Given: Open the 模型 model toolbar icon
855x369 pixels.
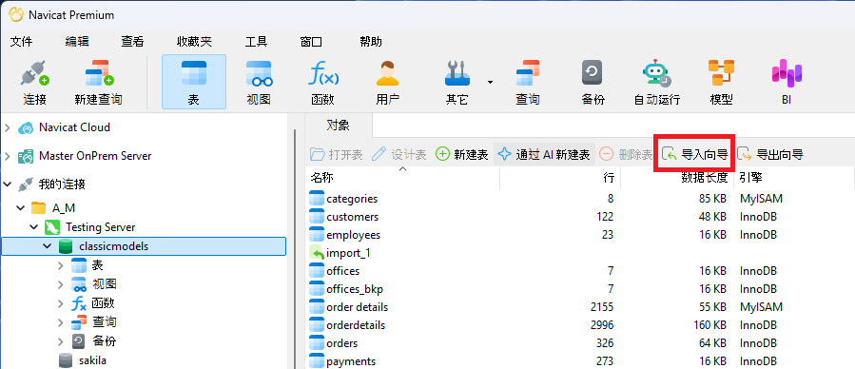Looking at the screenshot, I should point(721,83).
